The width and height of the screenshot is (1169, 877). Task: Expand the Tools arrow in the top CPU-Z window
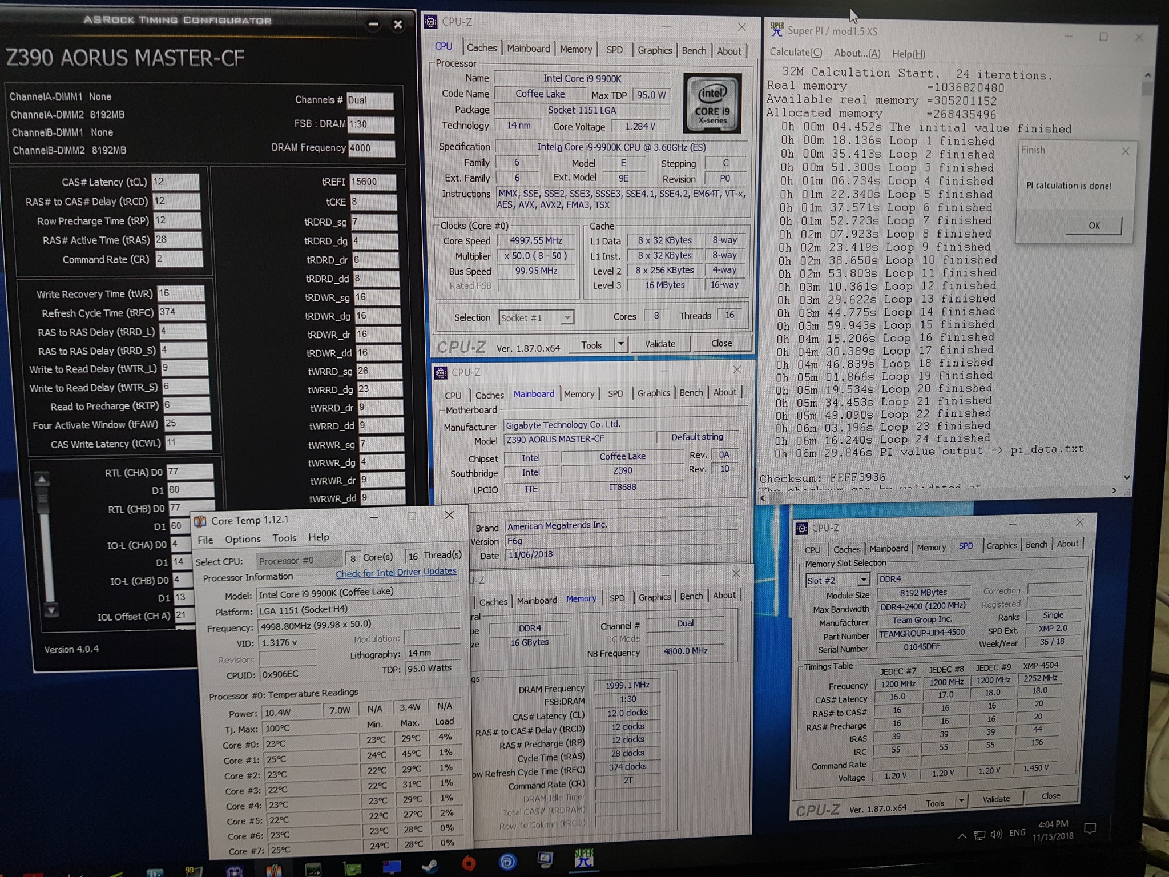click(620, 344)
